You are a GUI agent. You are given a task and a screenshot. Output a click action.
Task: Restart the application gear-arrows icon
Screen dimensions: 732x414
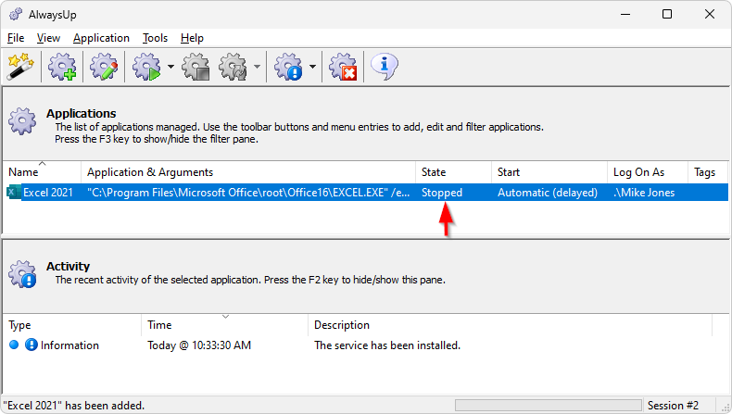coord(233,67)
